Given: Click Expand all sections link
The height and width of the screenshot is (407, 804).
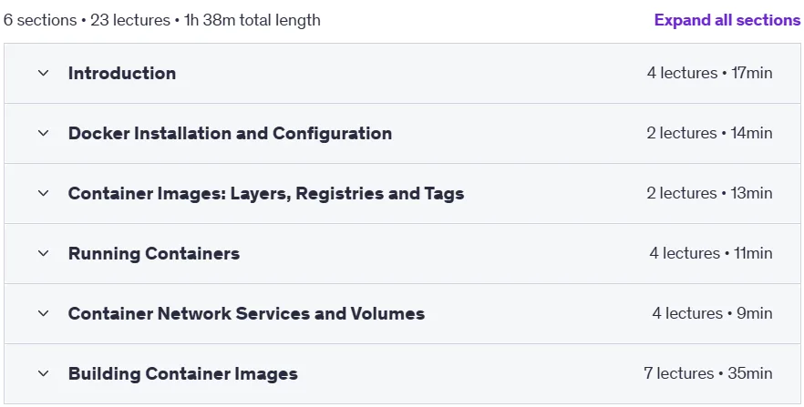Looking at the screenshot, I should tap(727, 20).
